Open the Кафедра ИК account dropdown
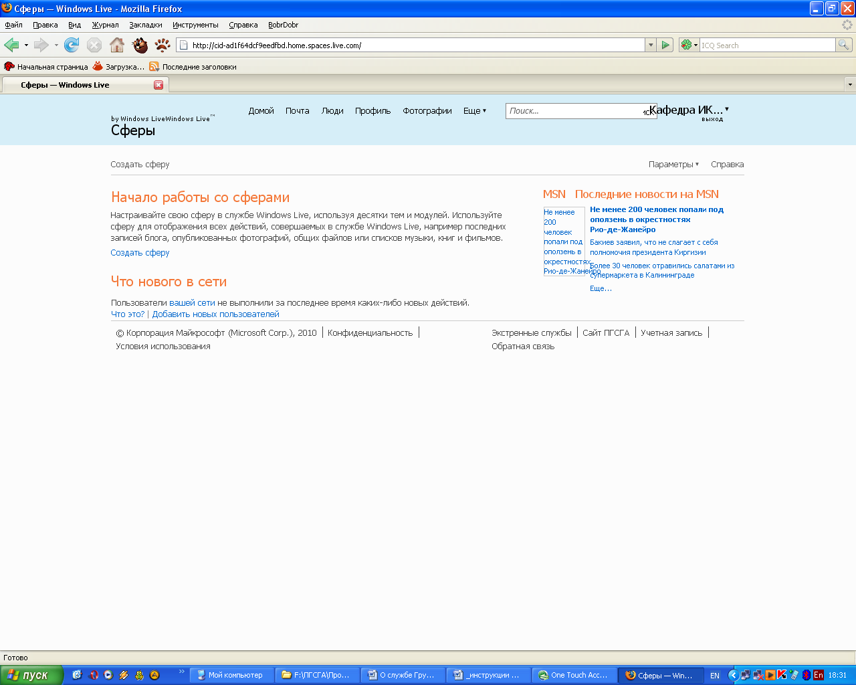This screenshot has width=856, height=685. tap(689, 110)
